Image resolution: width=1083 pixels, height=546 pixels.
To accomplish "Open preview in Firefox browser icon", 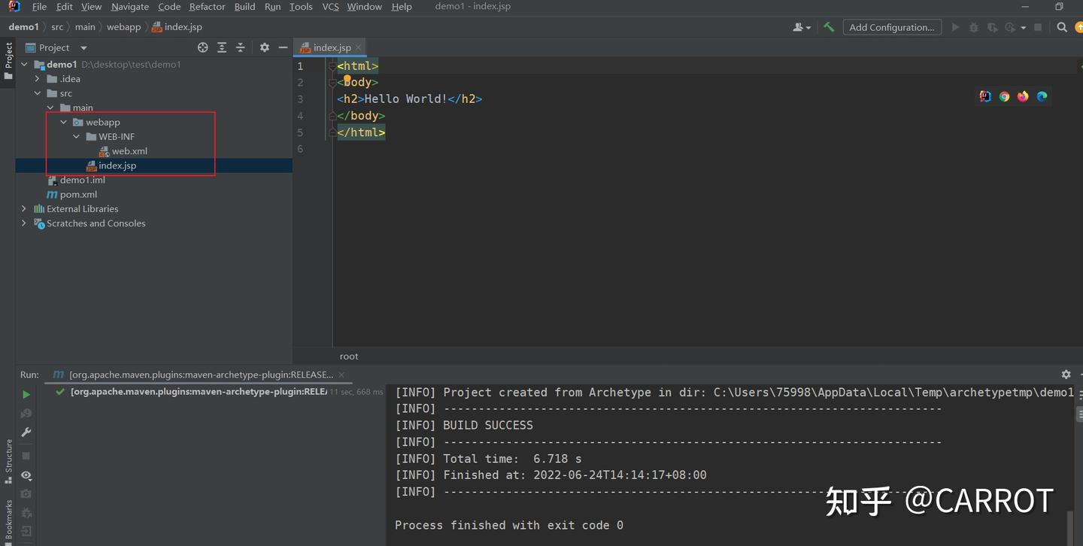I will coord(1023,96).
